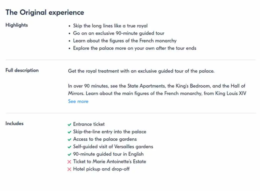Click checkmark icon next to Skip-the-line entry
260x191 pixels.
[69, 132]
